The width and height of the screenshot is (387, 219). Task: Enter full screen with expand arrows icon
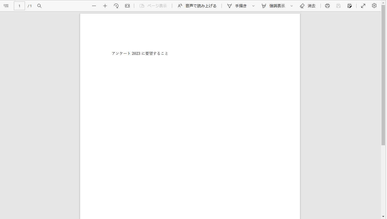(x=363, y=6)
